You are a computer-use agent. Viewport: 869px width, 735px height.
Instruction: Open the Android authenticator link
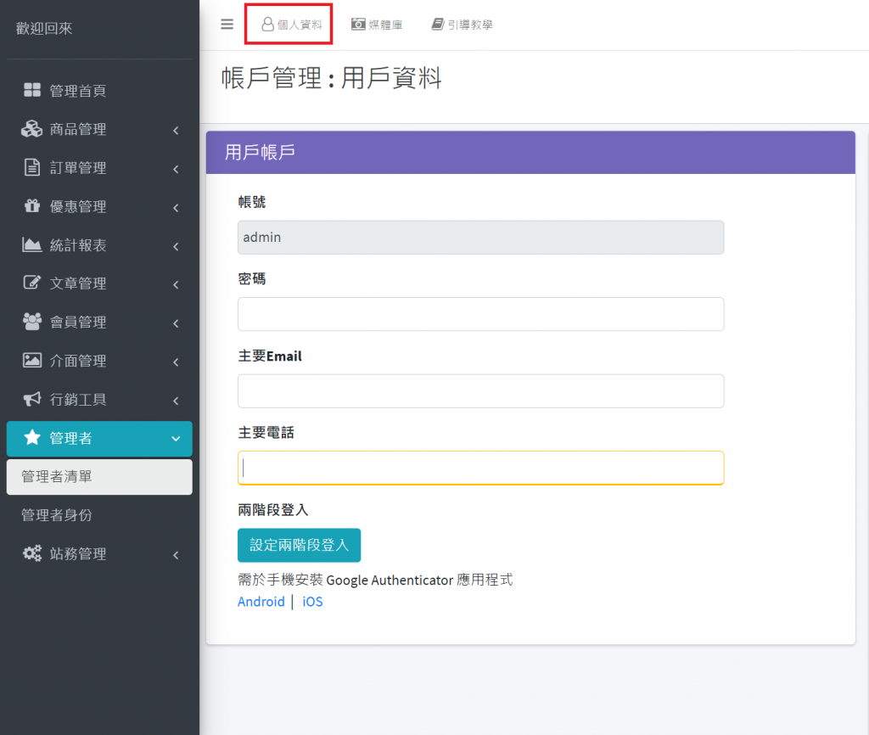tap(261, 602)
